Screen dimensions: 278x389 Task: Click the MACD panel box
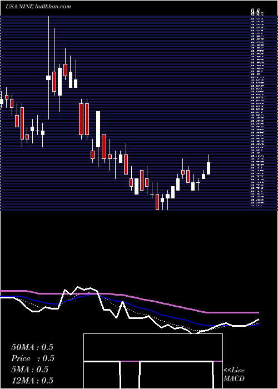[153, 361]
